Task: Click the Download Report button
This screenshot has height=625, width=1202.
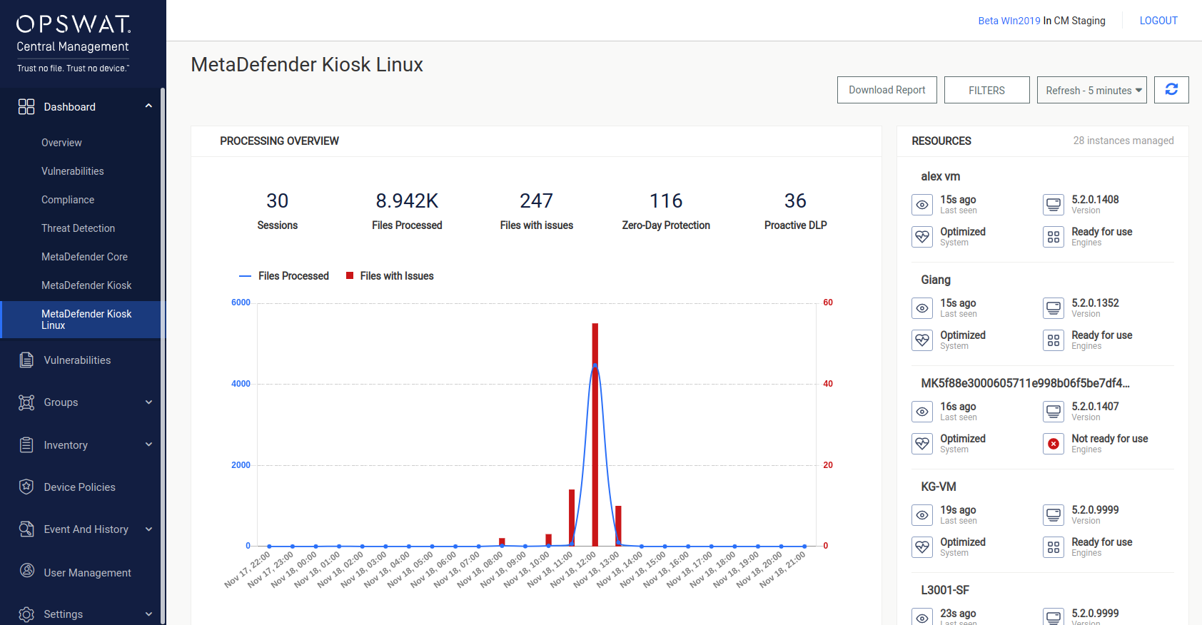Action: click(x=887, y=90)
